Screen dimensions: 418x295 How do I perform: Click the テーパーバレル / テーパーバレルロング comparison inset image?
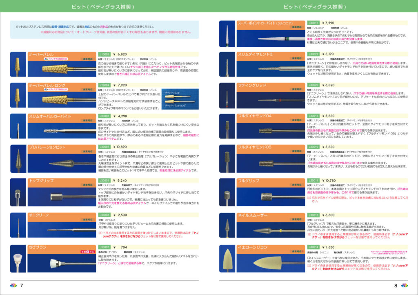click(x=180, y=99)
